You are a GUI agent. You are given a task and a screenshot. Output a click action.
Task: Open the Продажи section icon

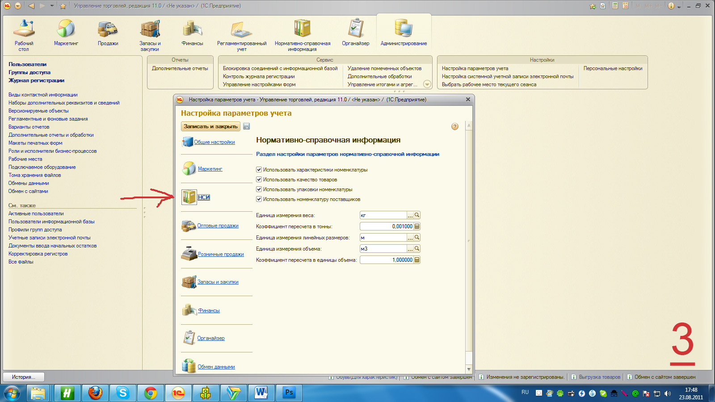pyautogui.click(x=108, y=29)
